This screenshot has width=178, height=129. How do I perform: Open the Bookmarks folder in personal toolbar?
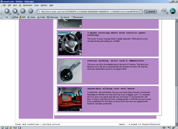77,17
